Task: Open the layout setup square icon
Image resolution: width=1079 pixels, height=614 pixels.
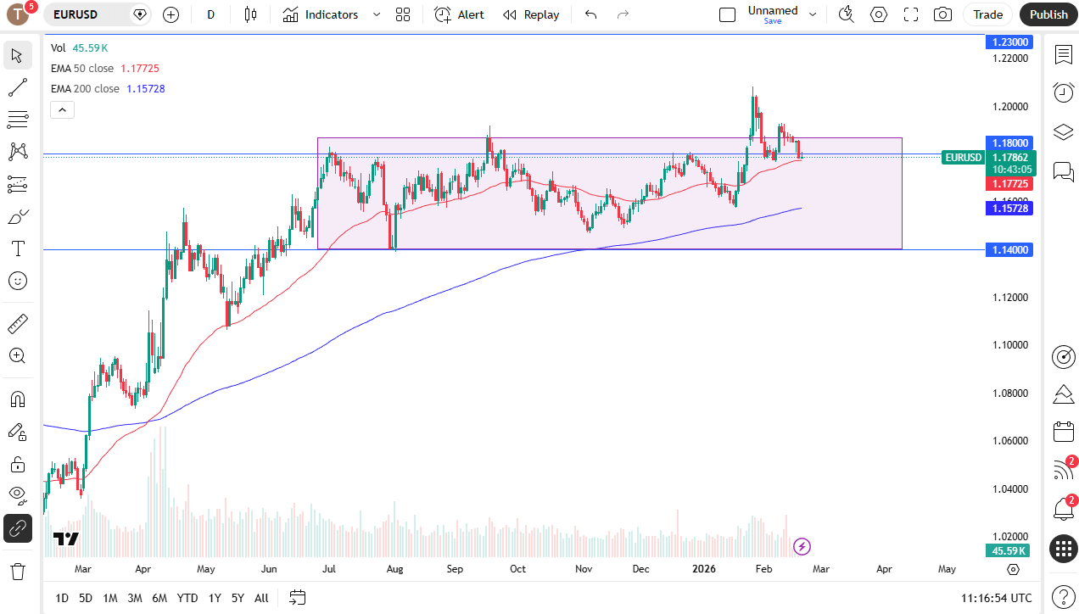Action: [x=727, y=14]
